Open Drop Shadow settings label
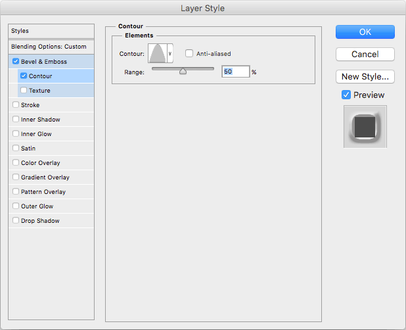 (x=40, y=221)
